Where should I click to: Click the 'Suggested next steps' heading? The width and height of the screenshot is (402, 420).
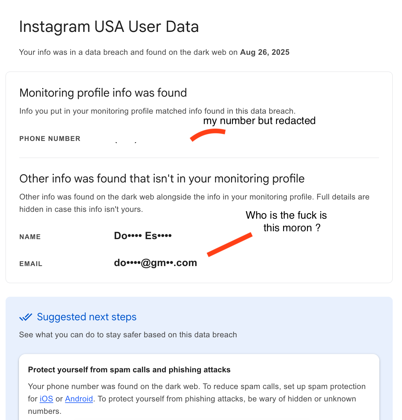(x=86, y=317)
